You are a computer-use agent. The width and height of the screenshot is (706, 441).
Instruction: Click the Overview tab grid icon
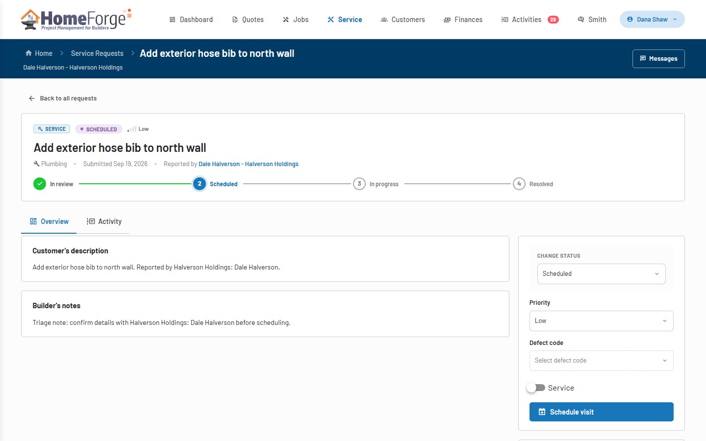pos(33,221)
